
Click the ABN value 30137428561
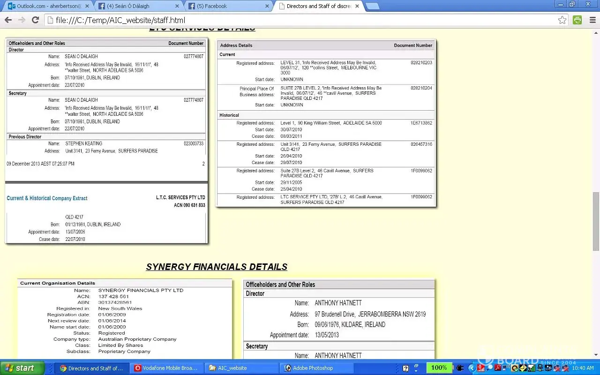point(115,302)
